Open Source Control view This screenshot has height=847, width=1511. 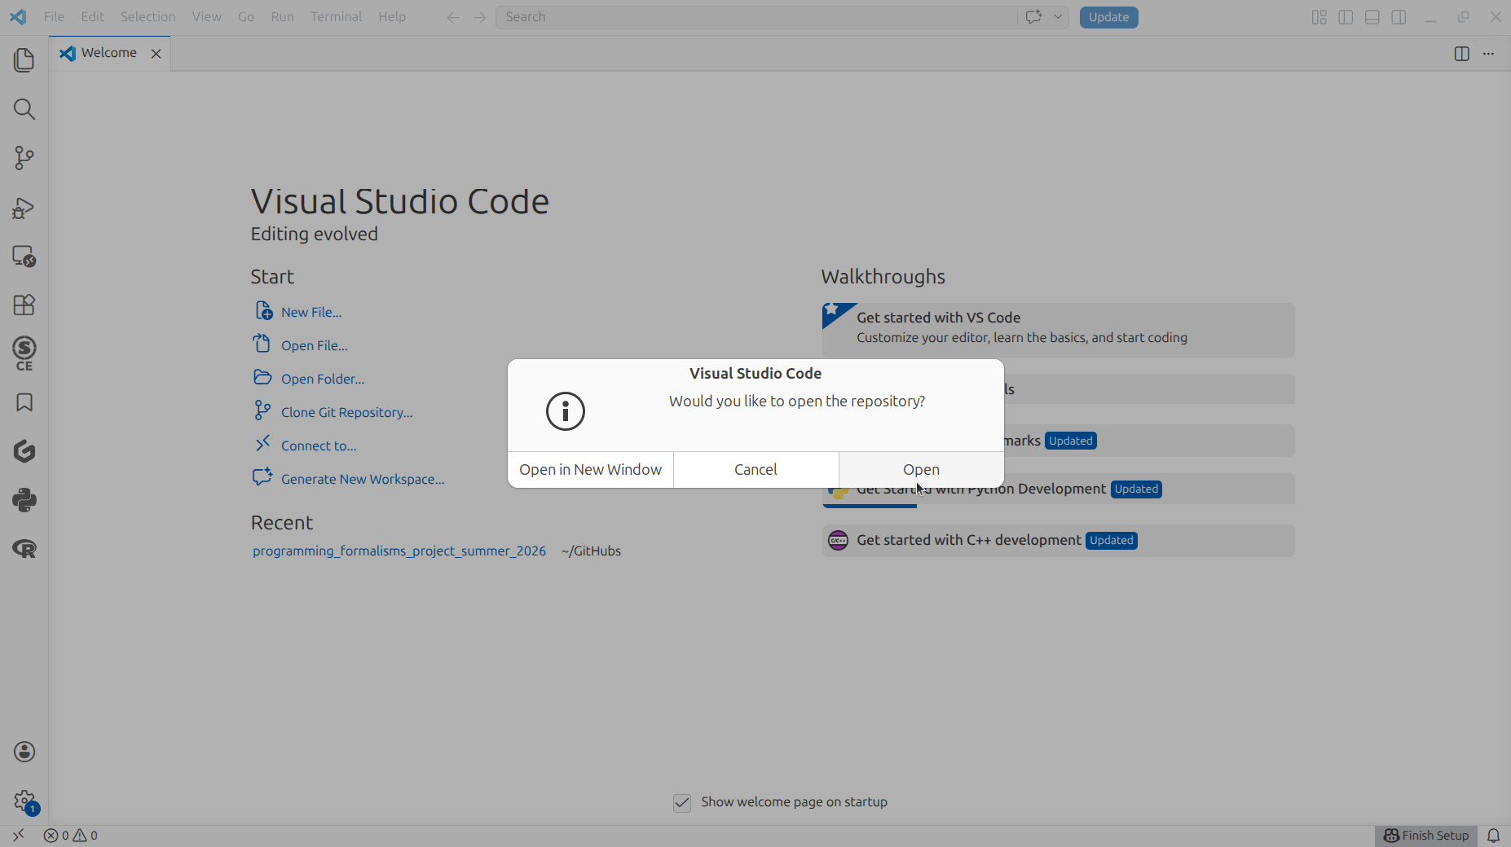click(x=24, y=158)
